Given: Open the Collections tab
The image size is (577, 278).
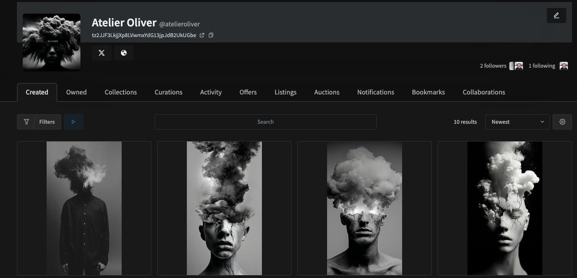Looking at the screenshot, I should point(121,92).
